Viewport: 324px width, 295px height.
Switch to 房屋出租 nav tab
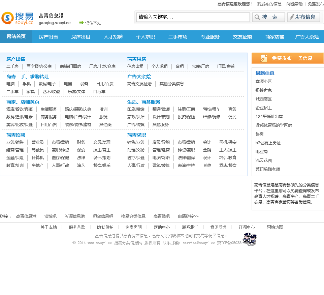point(80,37)
